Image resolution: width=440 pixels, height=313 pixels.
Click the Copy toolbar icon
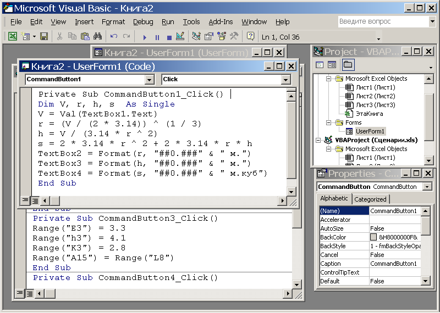click(73, 36)
